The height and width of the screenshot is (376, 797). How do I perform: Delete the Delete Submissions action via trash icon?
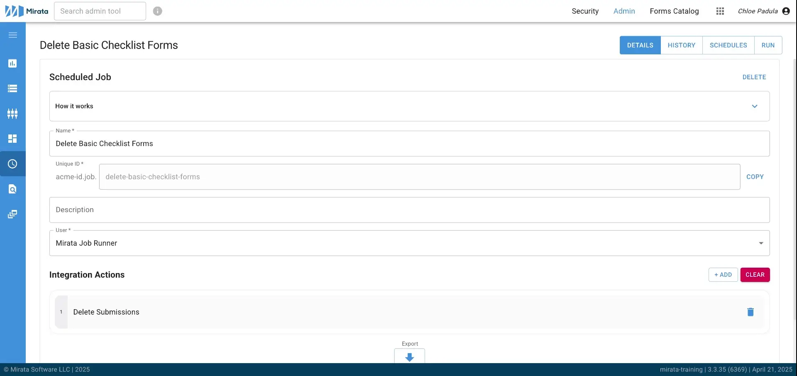coord(750,312)
